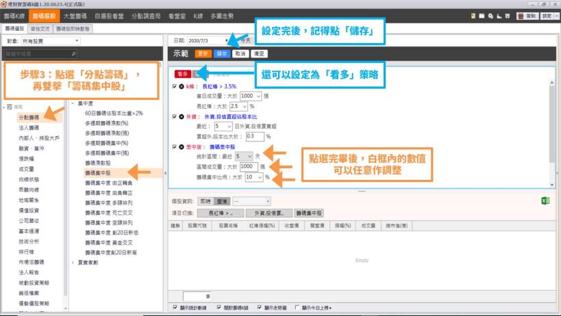The width and height of the screenshot is (561, 316).
Task: Export results with the Excel icon
Action: (545, 200)
